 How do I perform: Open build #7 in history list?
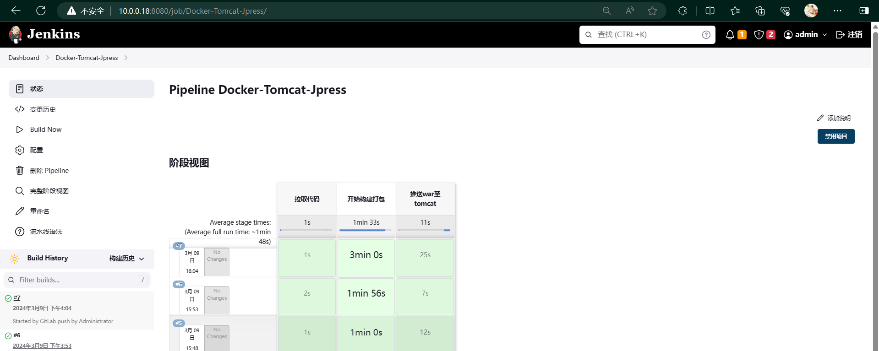[x=17, y=298]
